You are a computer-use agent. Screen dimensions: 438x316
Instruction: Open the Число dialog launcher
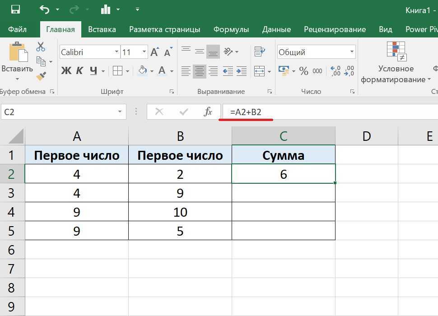coord(353,92)
